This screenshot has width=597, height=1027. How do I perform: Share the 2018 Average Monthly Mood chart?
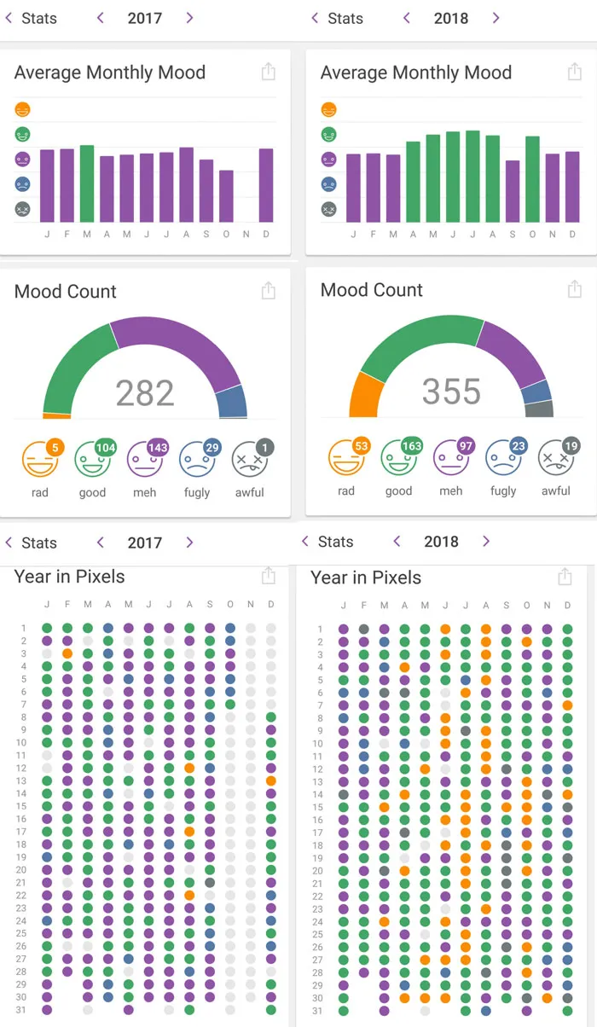pyautogui.click(x=575, y=72)
